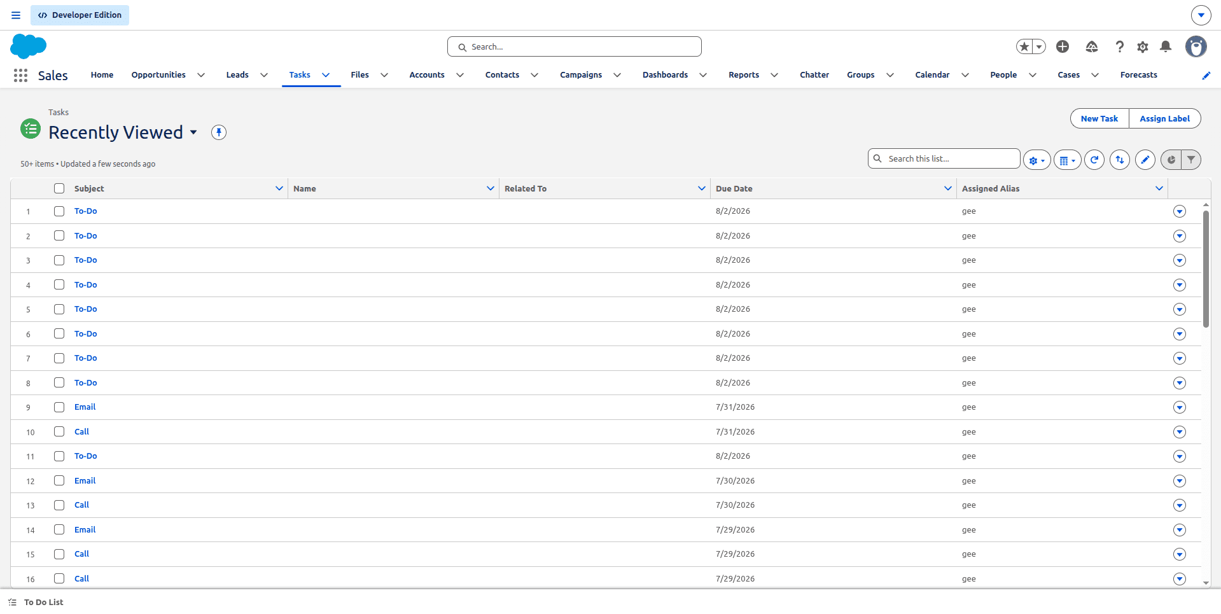The height and width of the screenshot is (614, 1221).
Task: Show the charts panel
Action: pyautogui.click(x=1171, y=160)
